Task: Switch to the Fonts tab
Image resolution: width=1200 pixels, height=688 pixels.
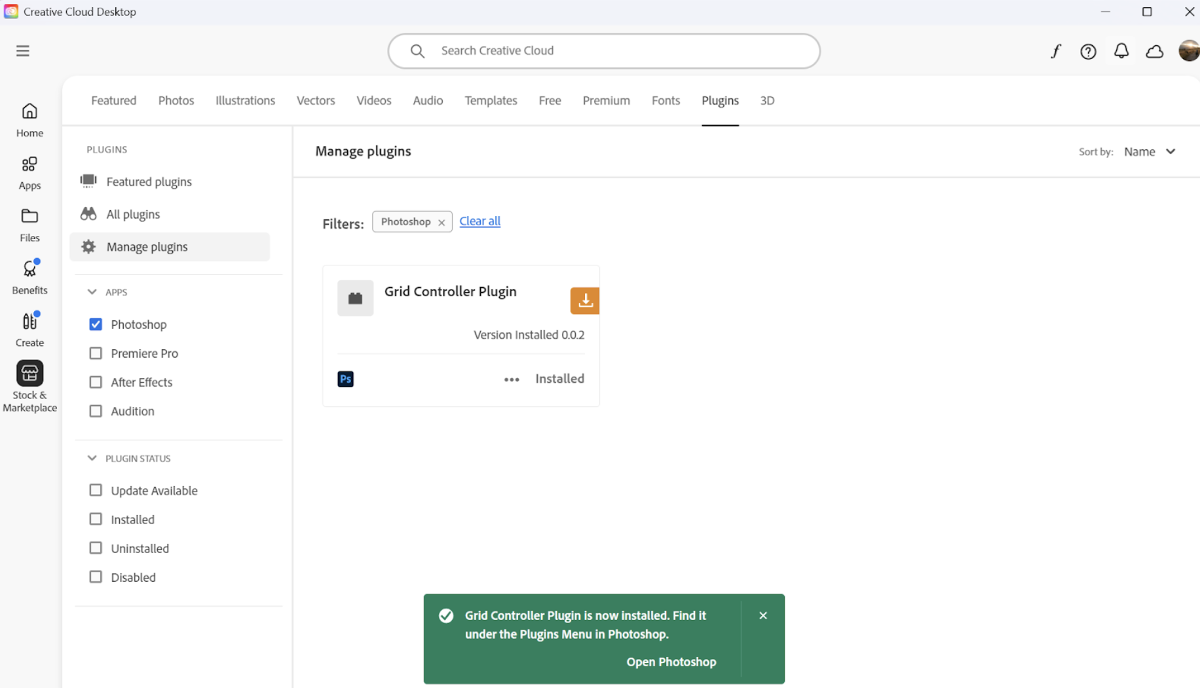Action: [666, 100]
